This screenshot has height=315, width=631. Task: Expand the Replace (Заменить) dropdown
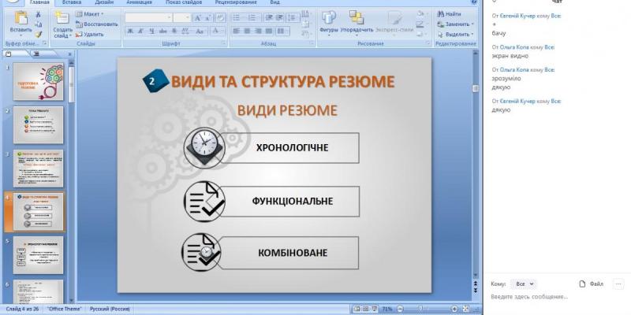[473, 24]
